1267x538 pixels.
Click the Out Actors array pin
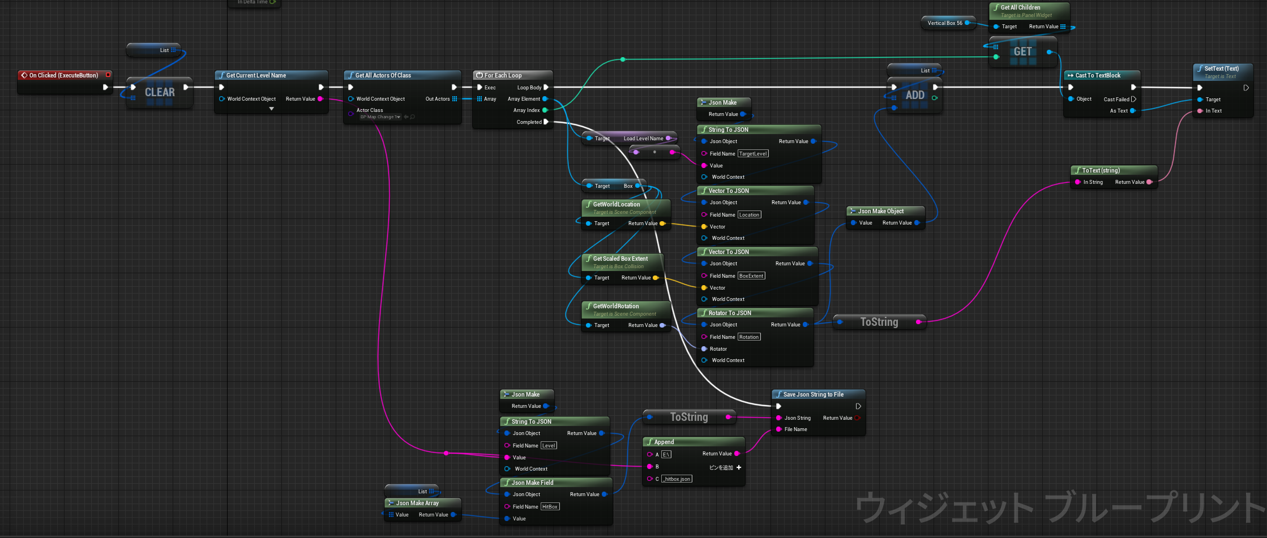pyautogui.click(x=455, y=99)
